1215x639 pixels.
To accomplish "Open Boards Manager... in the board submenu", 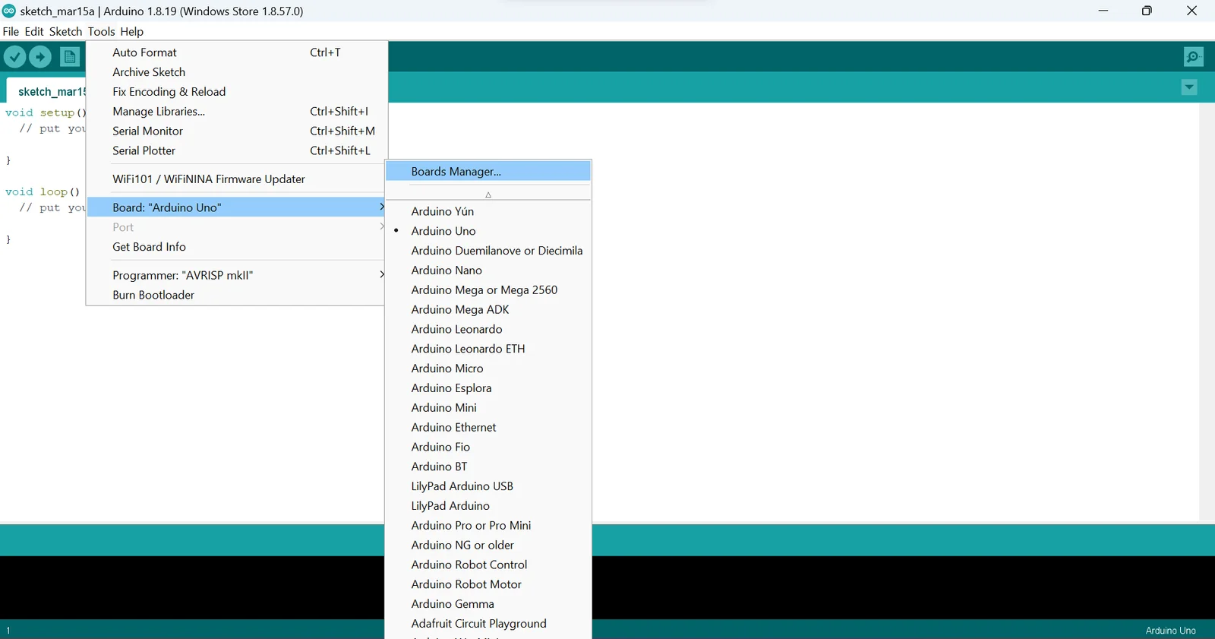I will click(x=488, y=172).
